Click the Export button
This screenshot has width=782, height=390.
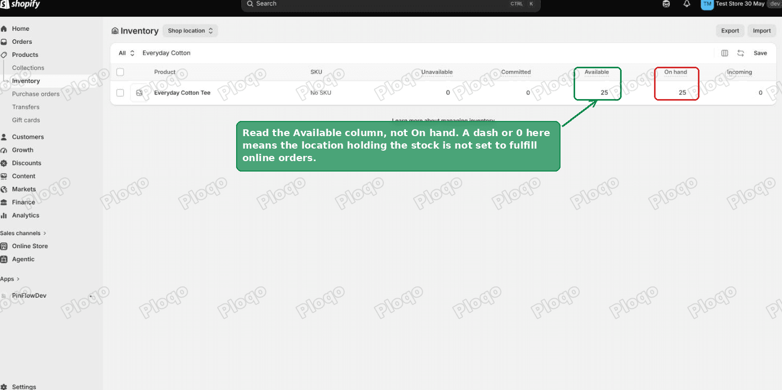pos(730,31)
